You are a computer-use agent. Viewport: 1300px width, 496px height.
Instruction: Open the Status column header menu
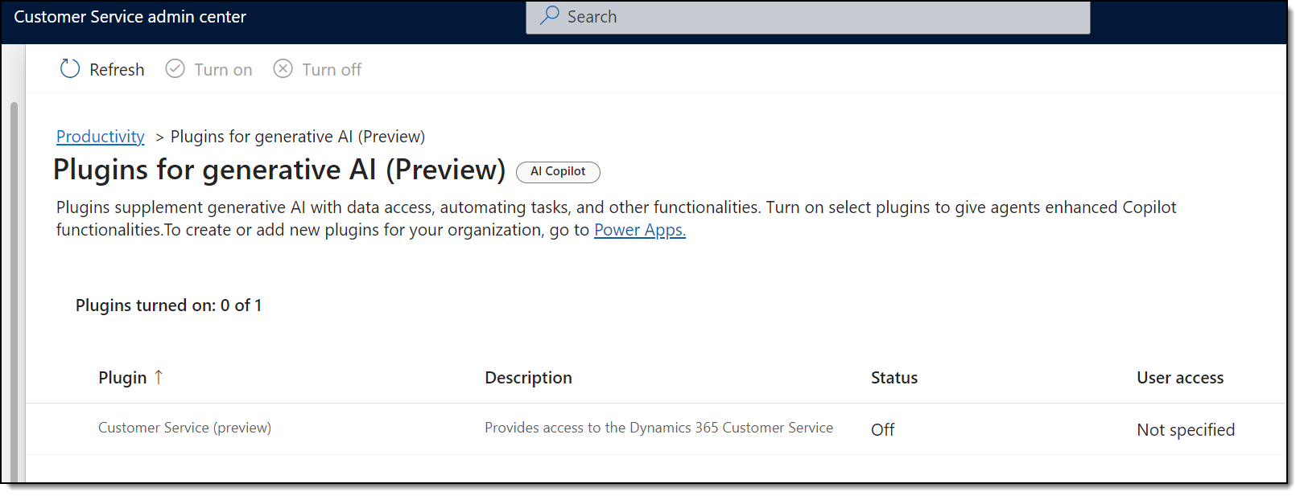(x=894, y=378)
